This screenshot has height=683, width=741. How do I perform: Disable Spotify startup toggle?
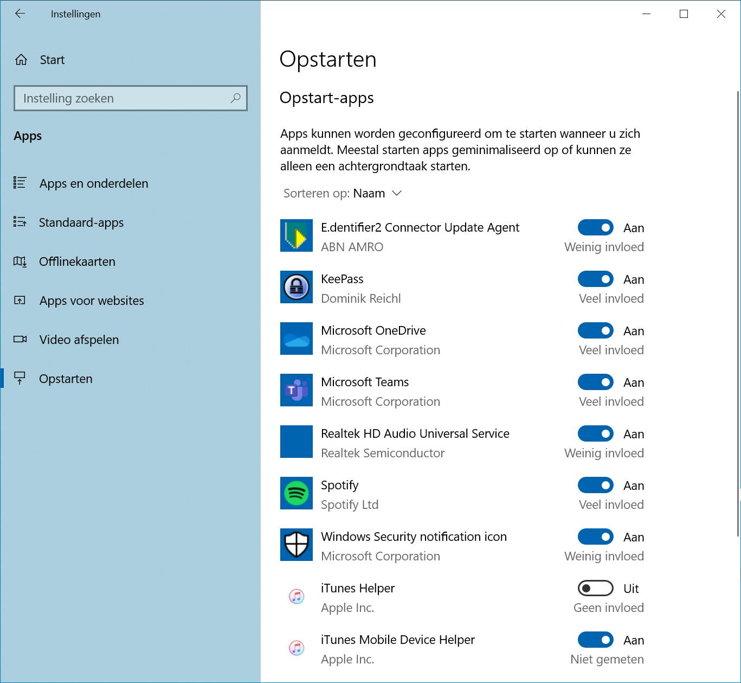point(596,485)
